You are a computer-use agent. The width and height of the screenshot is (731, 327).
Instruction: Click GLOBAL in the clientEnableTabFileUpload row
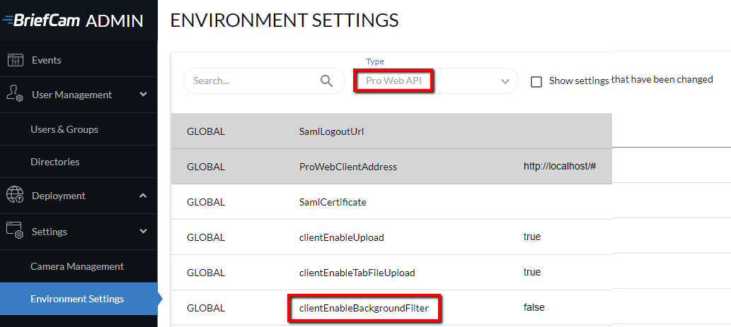point(206,273)
